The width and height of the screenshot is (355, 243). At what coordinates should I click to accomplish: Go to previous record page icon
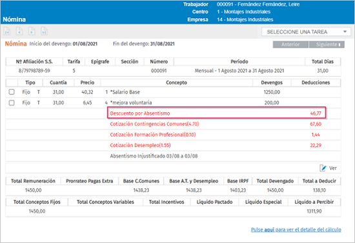tap(19, 31)
